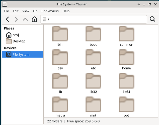The height and width of the screenshot is (125, 159).
Task: Open the View menu
Action: click(x=26, y=11)
